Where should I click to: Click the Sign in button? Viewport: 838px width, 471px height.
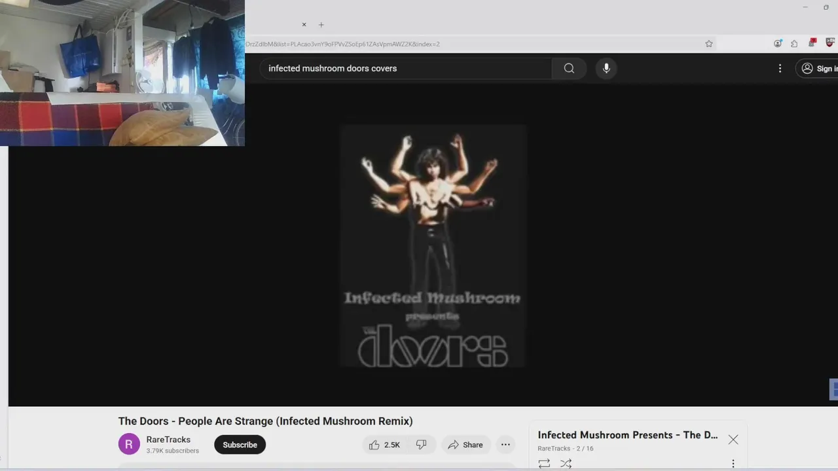point(819,68)
